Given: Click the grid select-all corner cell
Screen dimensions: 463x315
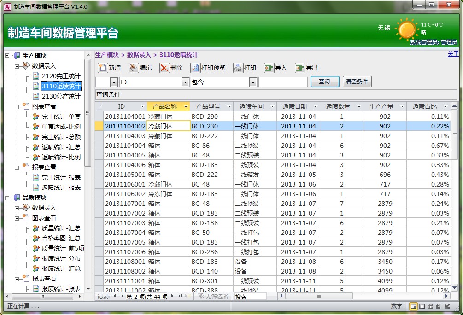Looking at the screenshot, I should [99, 106].
